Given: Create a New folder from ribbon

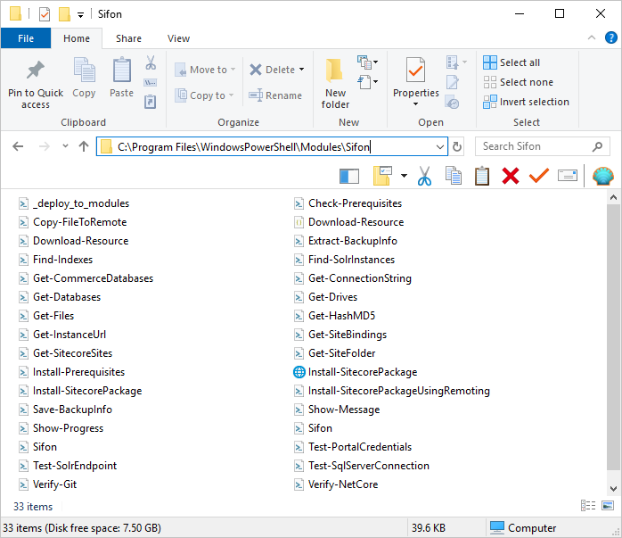Looking at the screenshot, I should coord(335,84).
